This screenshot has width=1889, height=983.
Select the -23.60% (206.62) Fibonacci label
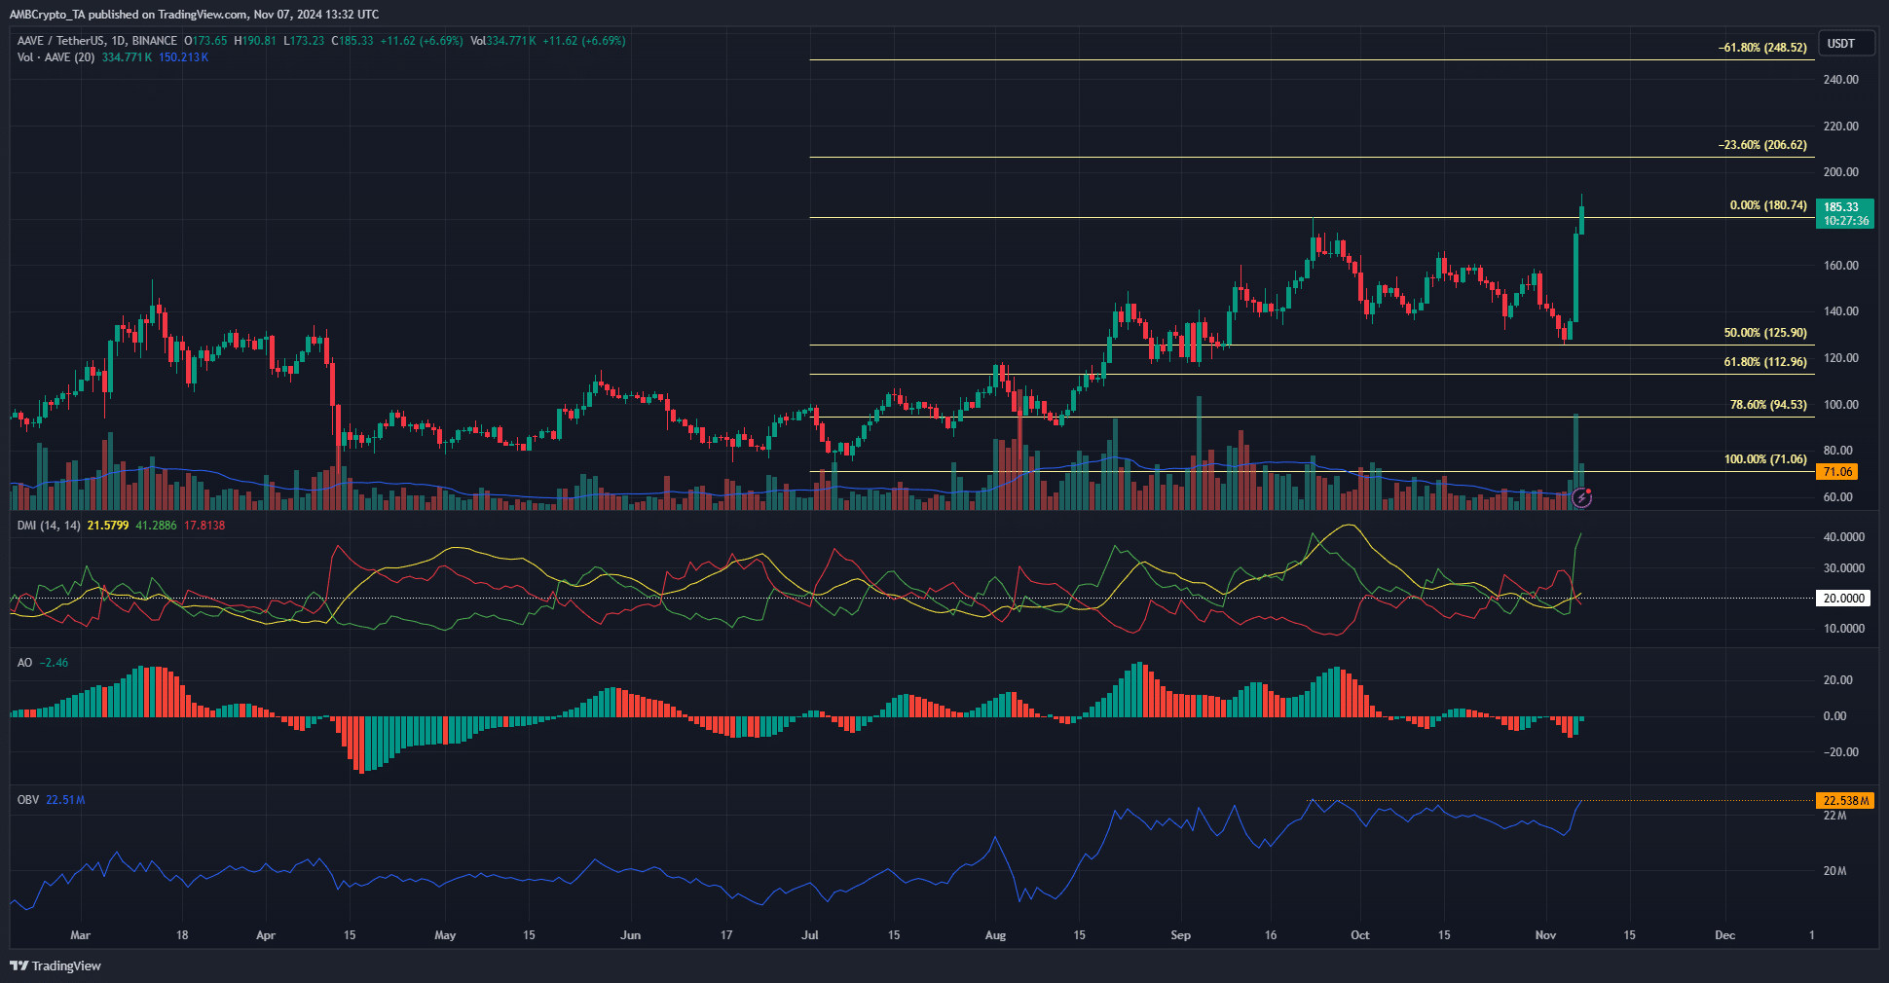(1762, 145)
